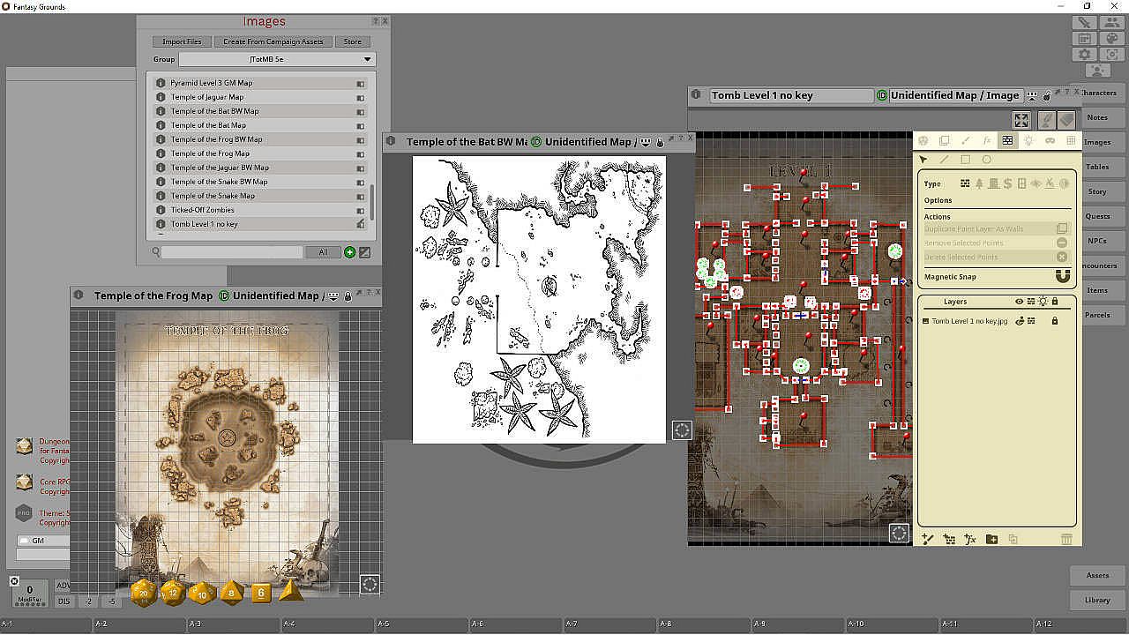Open the lighting tools tab icon
This screenshot has height=635, width=1129.
pyautogui.click(x=1028, y=140)
